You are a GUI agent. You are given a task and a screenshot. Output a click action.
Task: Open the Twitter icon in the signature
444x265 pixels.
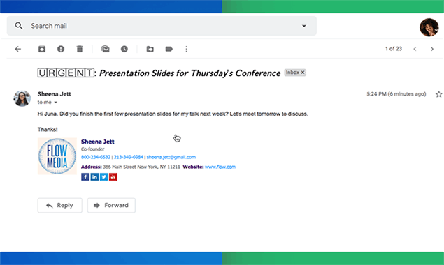coord(104,177)
